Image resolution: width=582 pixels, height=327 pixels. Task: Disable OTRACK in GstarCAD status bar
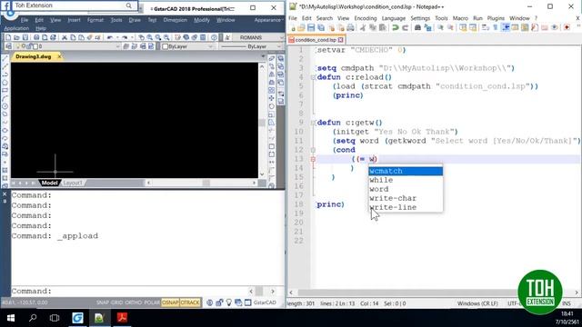tap(190, 302)
